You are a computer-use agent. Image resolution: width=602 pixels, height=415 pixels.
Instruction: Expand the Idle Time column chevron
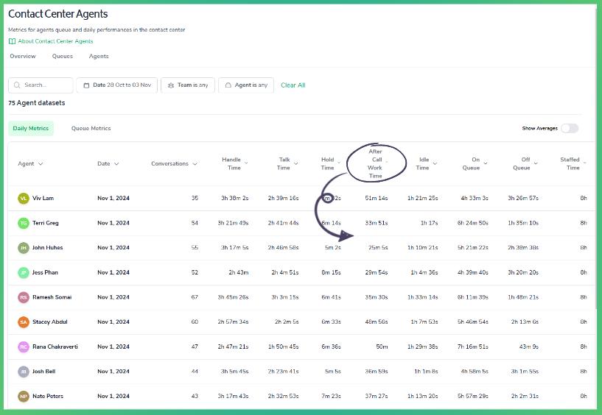[x=435, y=164]
